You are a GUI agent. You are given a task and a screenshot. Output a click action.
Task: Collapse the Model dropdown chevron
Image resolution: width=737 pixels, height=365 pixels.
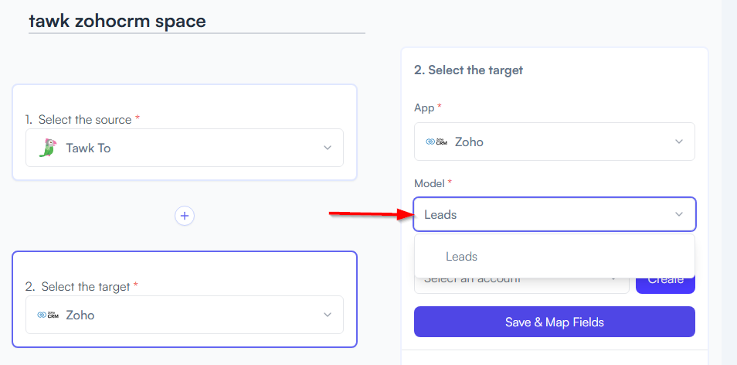click(x=679, y=214)
